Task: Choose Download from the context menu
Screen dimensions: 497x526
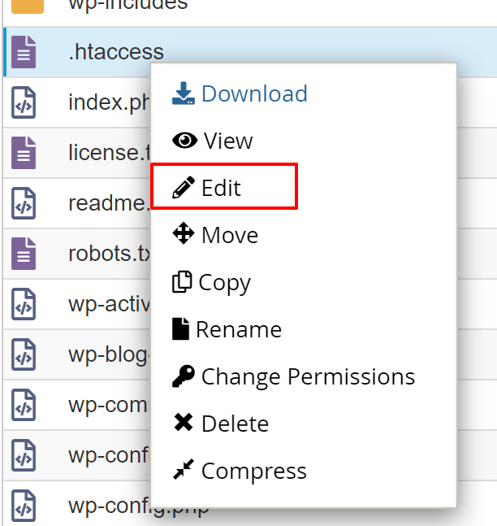Action: point(253,93)
